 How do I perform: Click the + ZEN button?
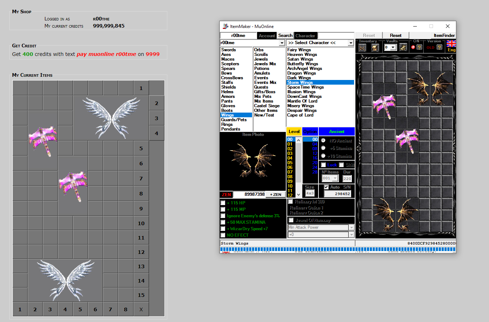[276, 194]
